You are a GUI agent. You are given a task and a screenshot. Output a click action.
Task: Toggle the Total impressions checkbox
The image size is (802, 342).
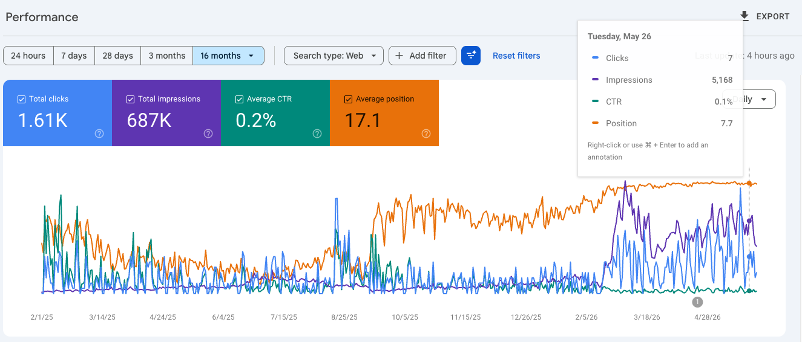[x=130, y=99]
